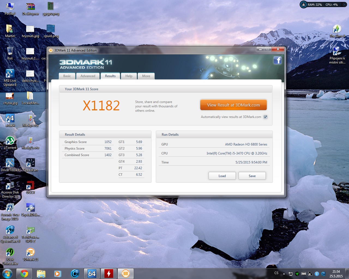
Task: Click View Result at 3DMark.com button
Action: coord(233,105)
